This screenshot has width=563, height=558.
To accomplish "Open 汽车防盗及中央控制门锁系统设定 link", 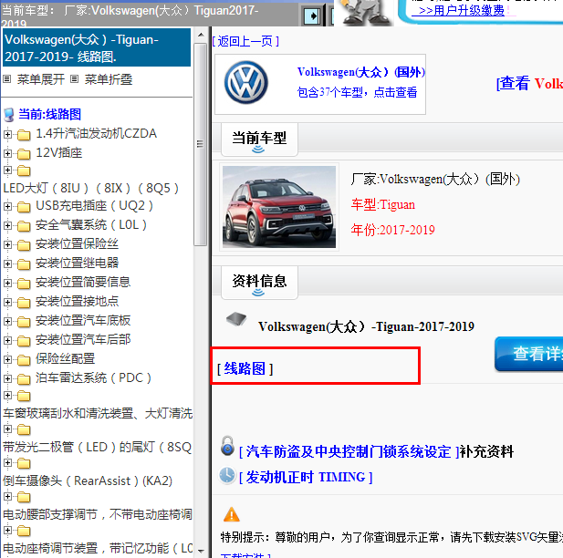I will [x=349, y=452].
